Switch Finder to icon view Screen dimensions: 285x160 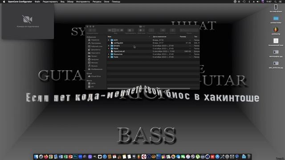(x=110, y=30)
